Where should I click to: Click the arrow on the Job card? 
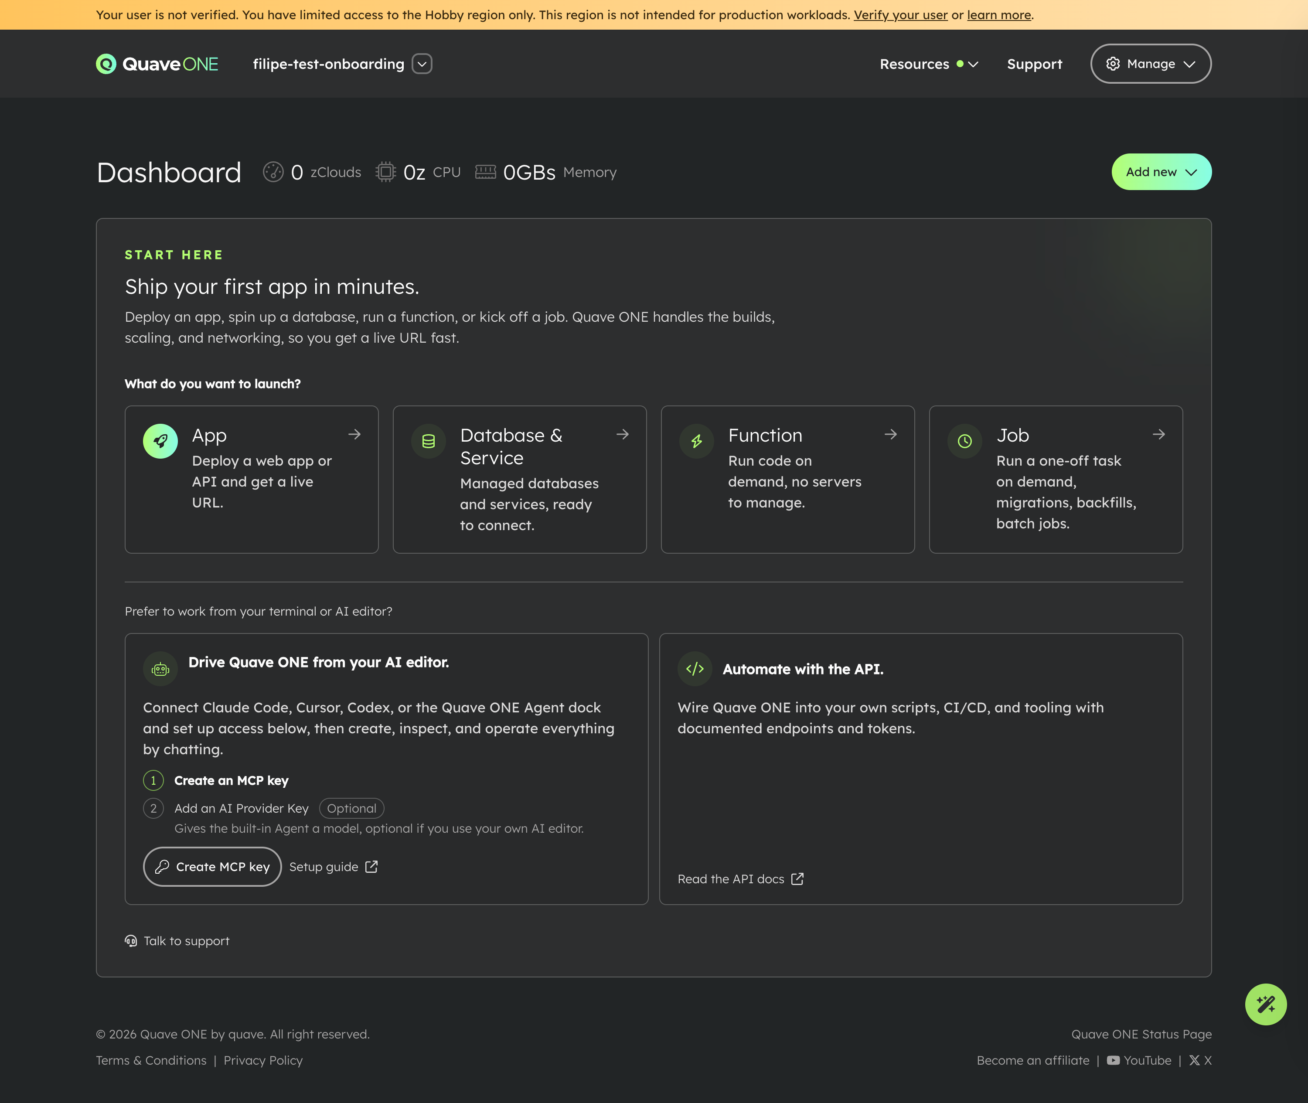(x=1159, y=435)
